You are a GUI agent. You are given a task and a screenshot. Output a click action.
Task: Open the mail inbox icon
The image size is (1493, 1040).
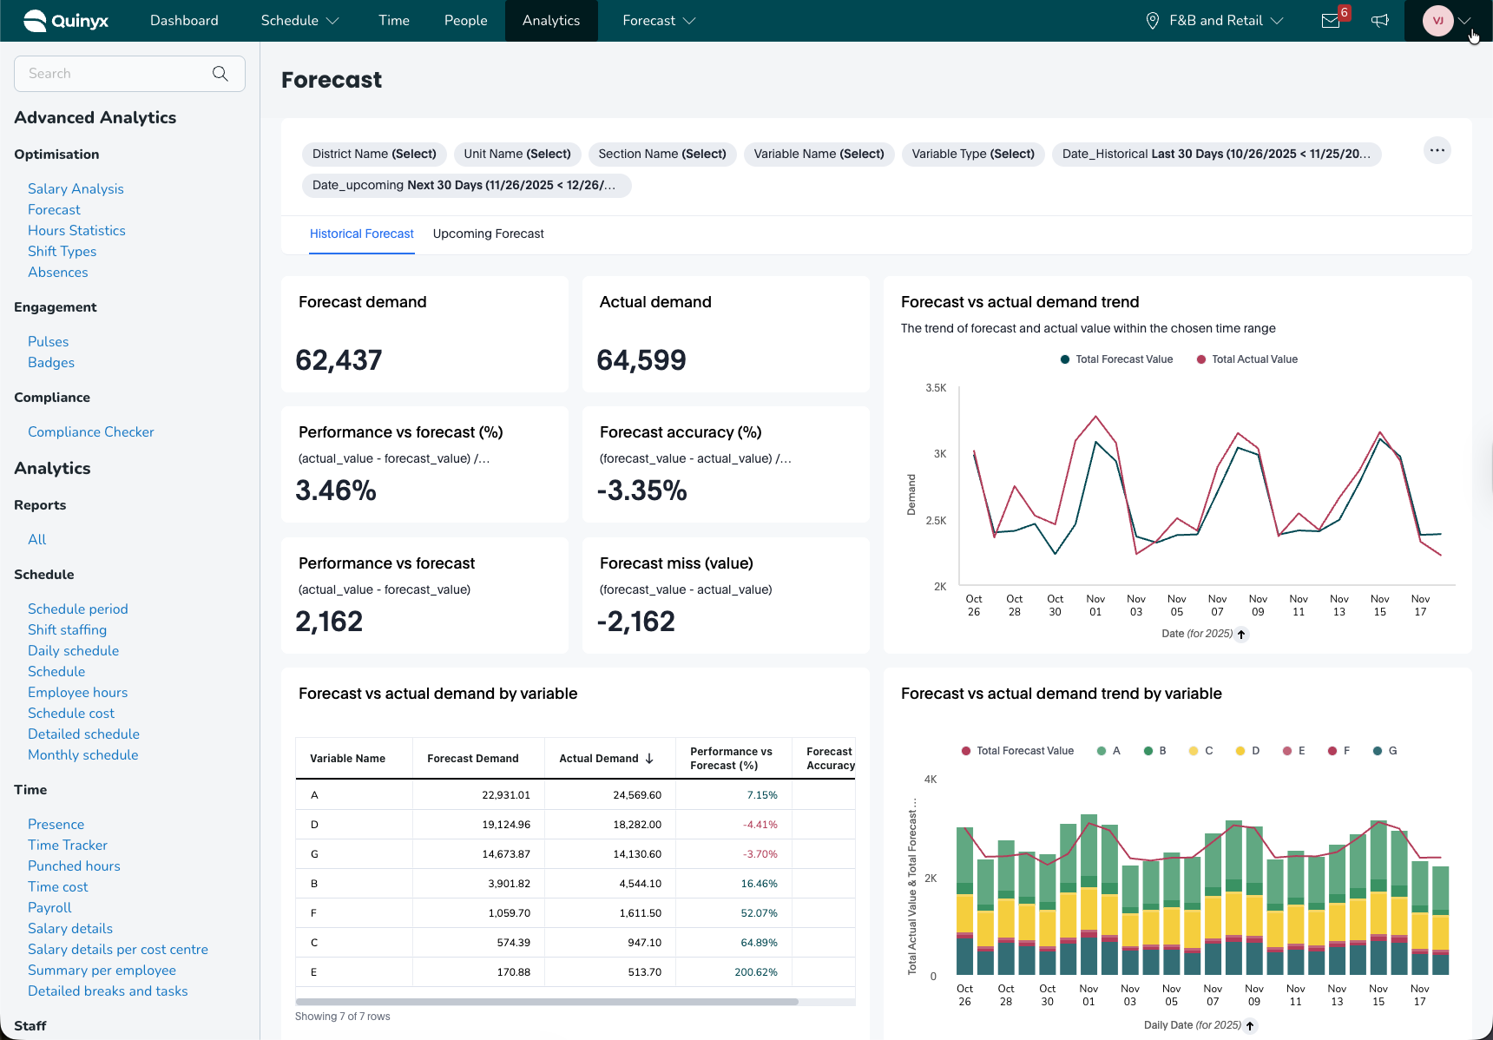1331,21
